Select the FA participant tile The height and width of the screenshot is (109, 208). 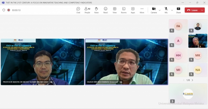(178, 26)
